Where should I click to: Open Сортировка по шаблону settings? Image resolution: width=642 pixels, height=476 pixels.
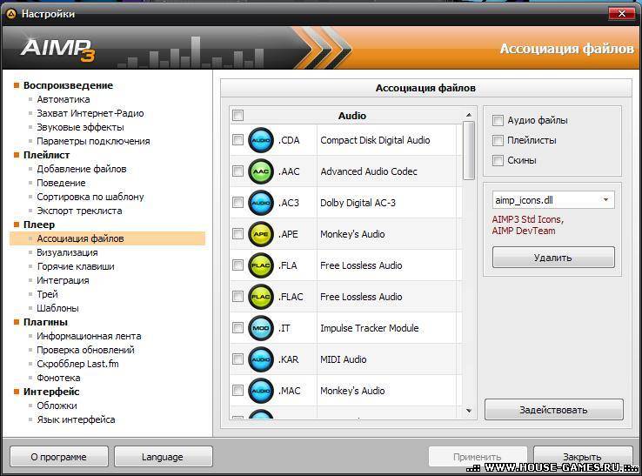[x=90, y=197]
